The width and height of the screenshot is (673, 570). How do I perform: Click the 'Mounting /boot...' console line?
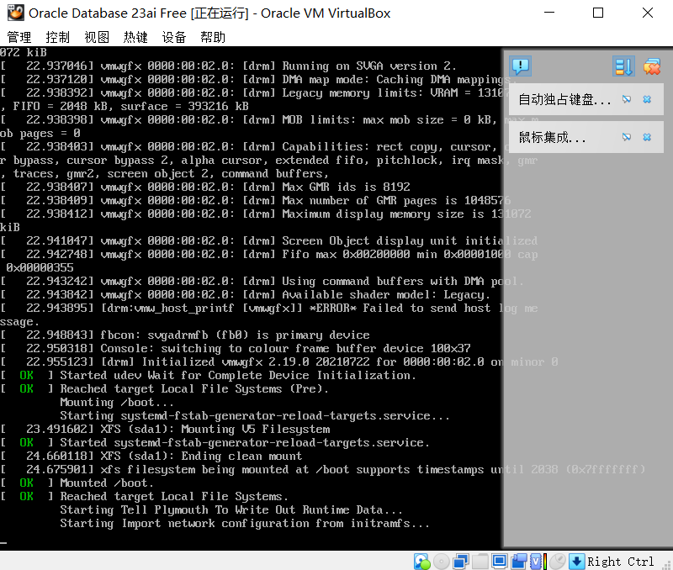click(117, 403)
